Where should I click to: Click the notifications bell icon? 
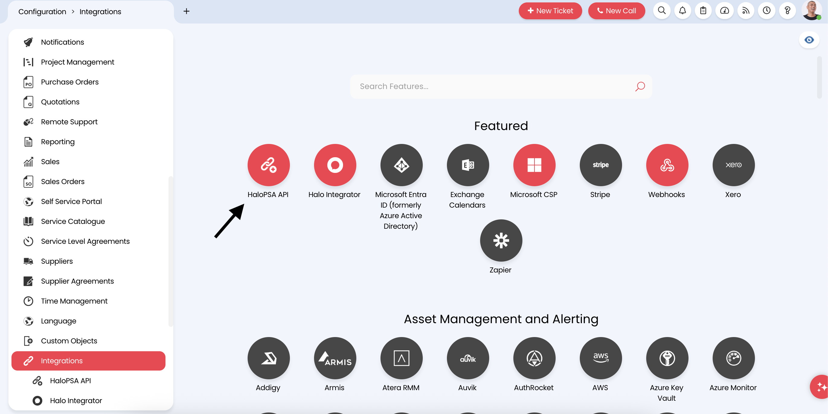coord(682,11)
